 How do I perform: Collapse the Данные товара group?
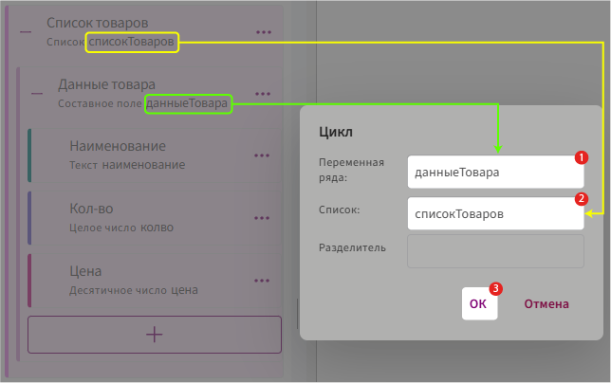coord(37,94)
